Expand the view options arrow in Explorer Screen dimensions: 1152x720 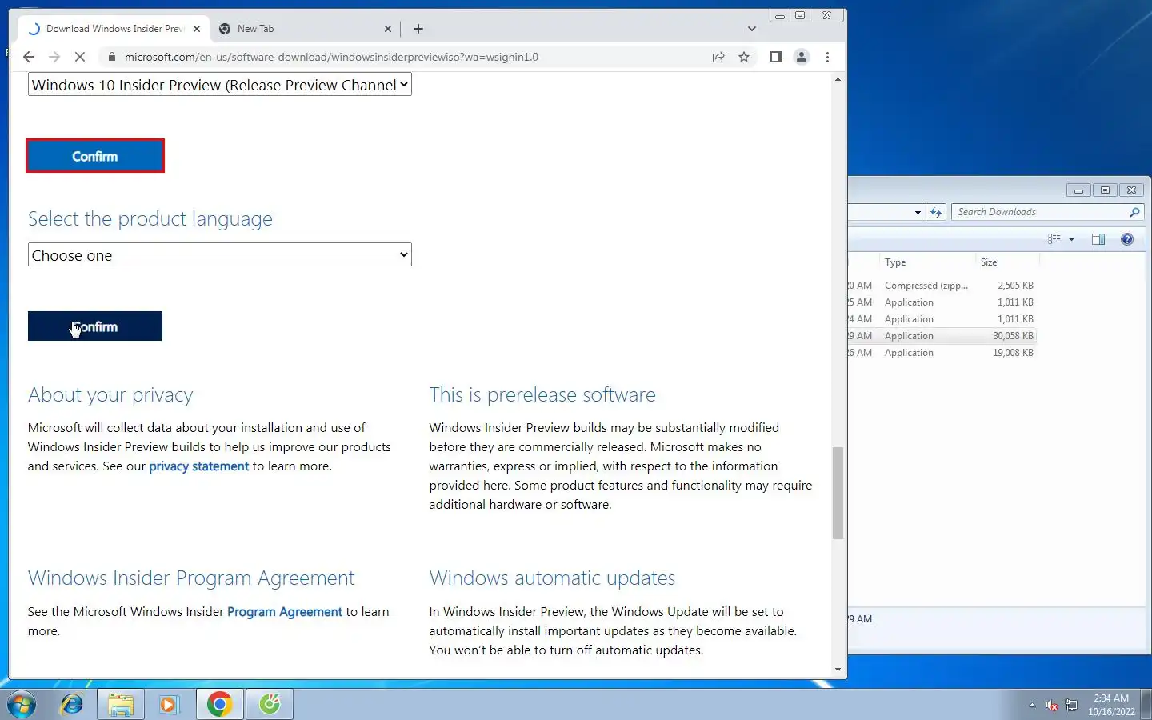pyautogui.click(x=1071, y=239)
